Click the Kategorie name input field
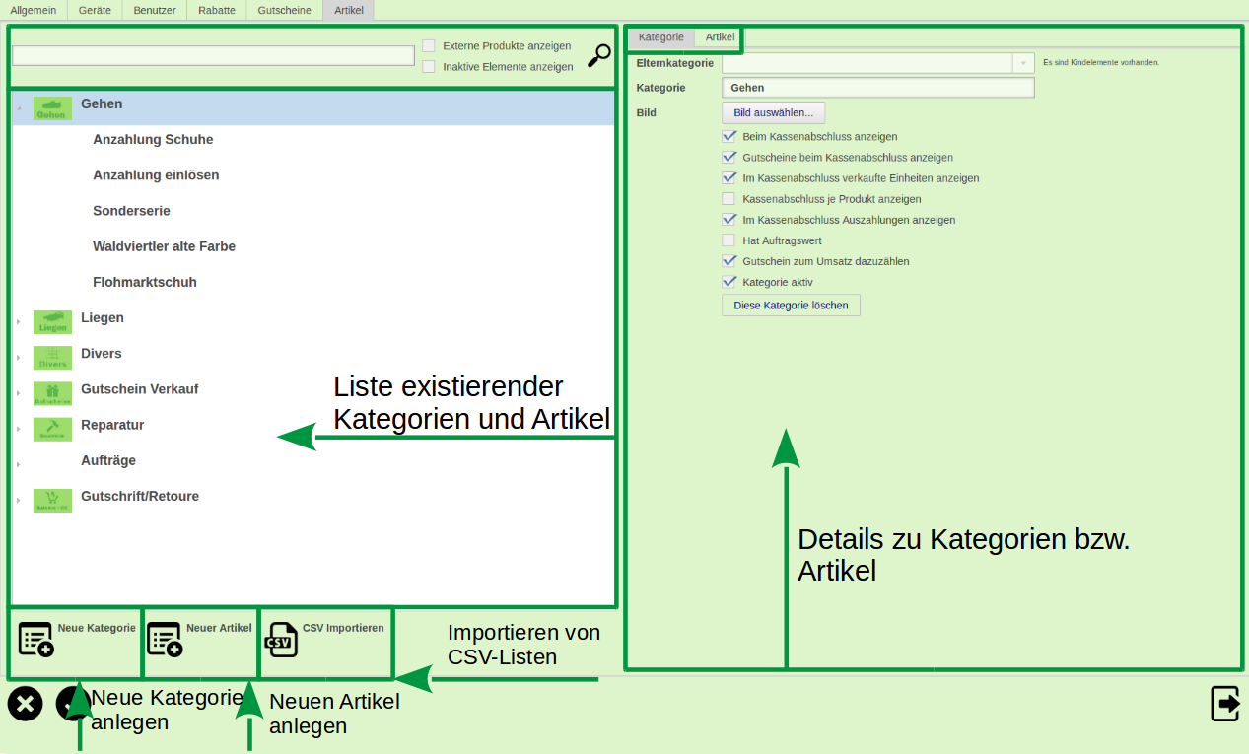The height and width of the screenshot is (754, 1249). [877, 87]
